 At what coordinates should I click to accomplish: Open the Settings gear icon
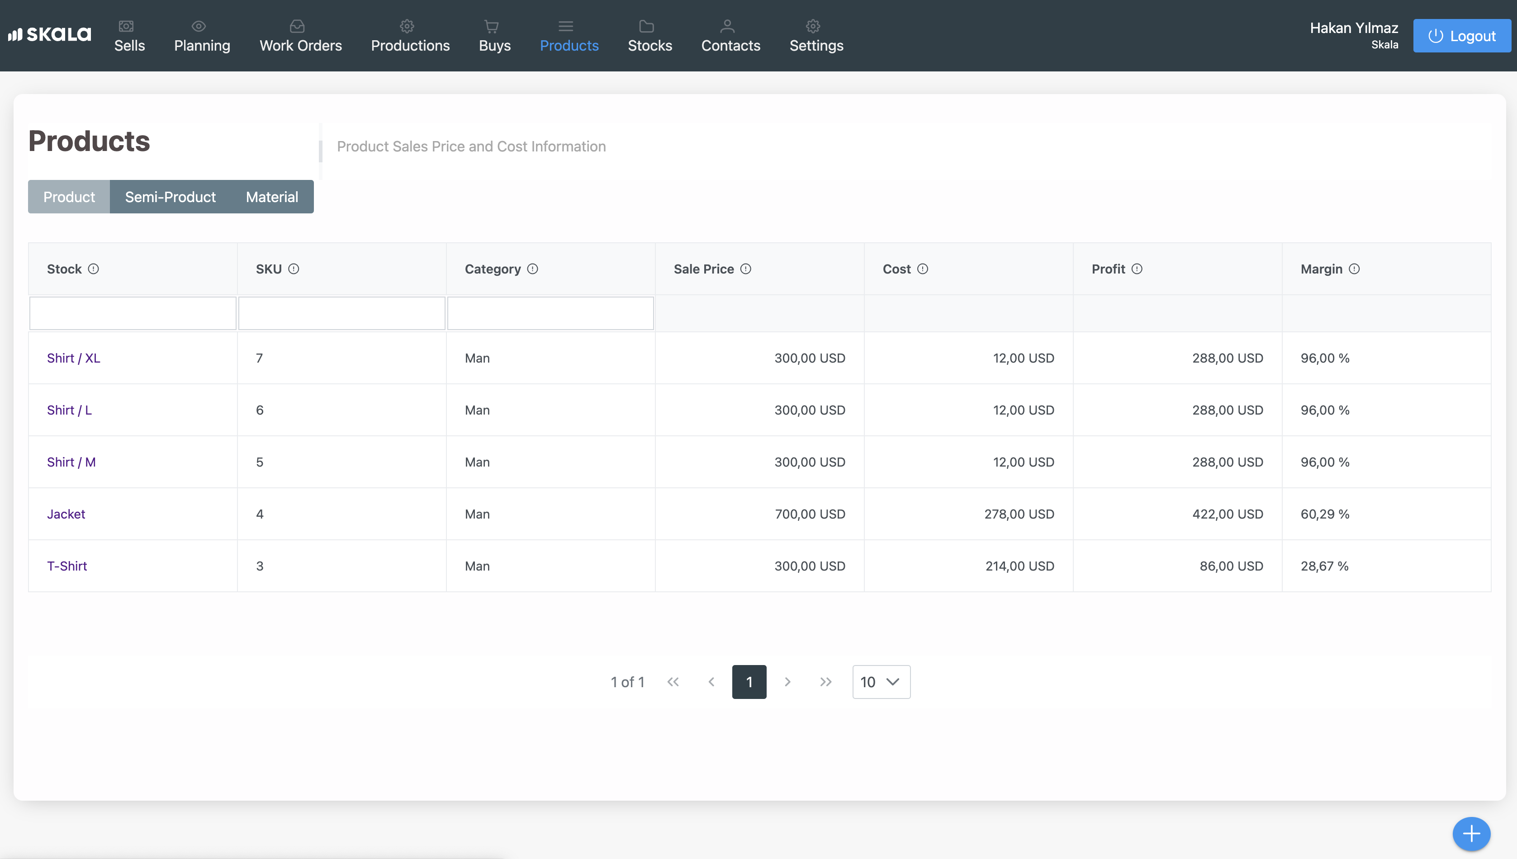tap(812, 26)
